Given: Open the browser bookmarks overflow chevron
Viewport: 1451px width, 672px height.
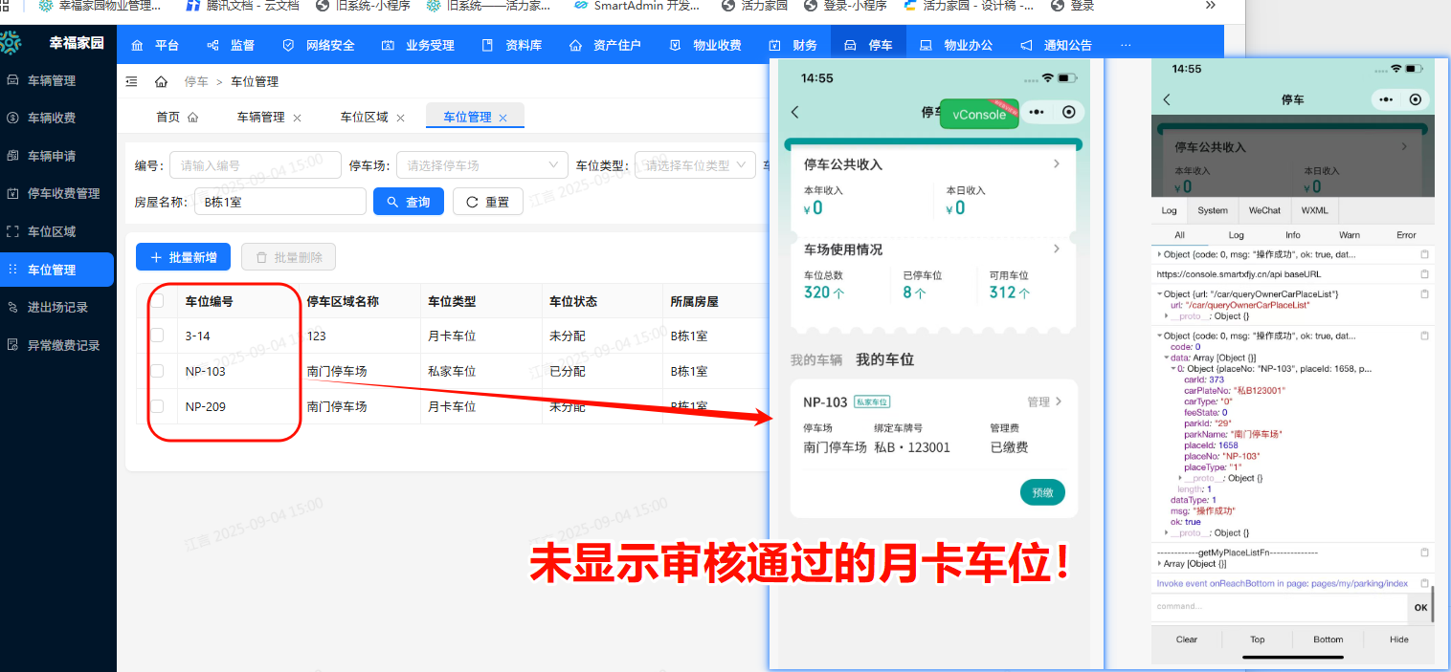Looking at the screenshot, I should [1211, 6].
